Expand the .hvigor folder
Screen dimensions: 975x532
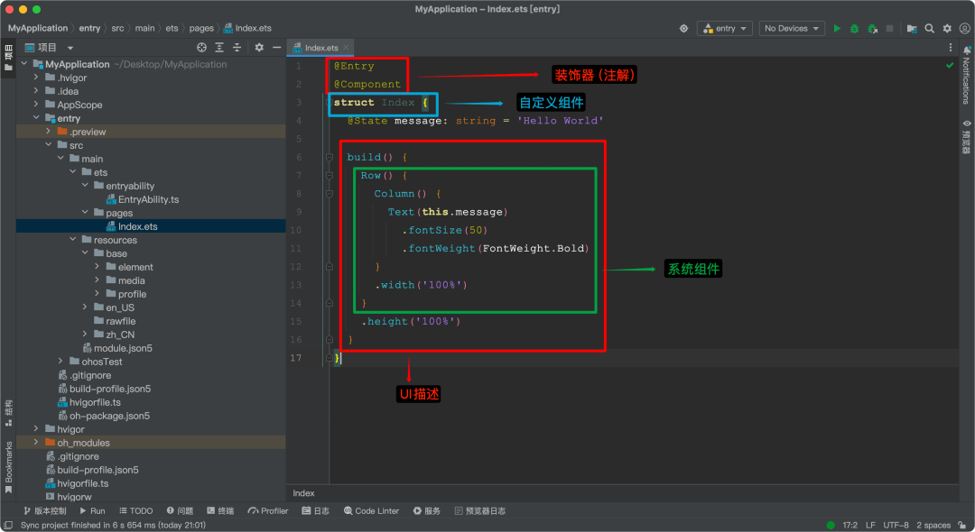click(36, 78)
